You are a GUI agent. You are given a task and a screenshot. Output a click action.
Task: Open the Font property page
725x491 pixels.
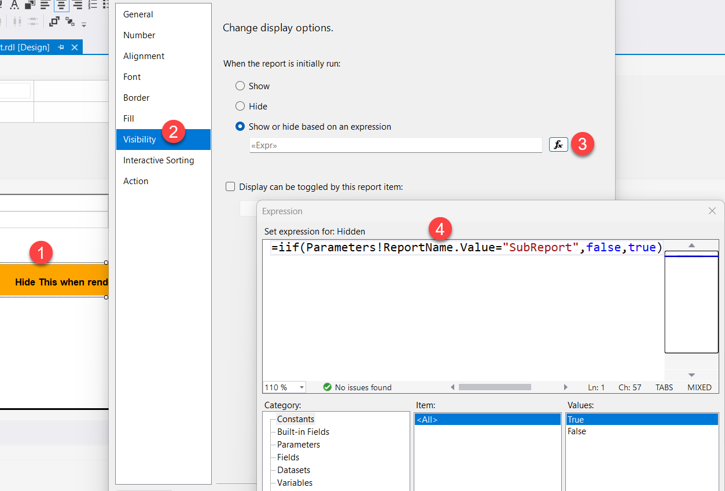point(131,76)
